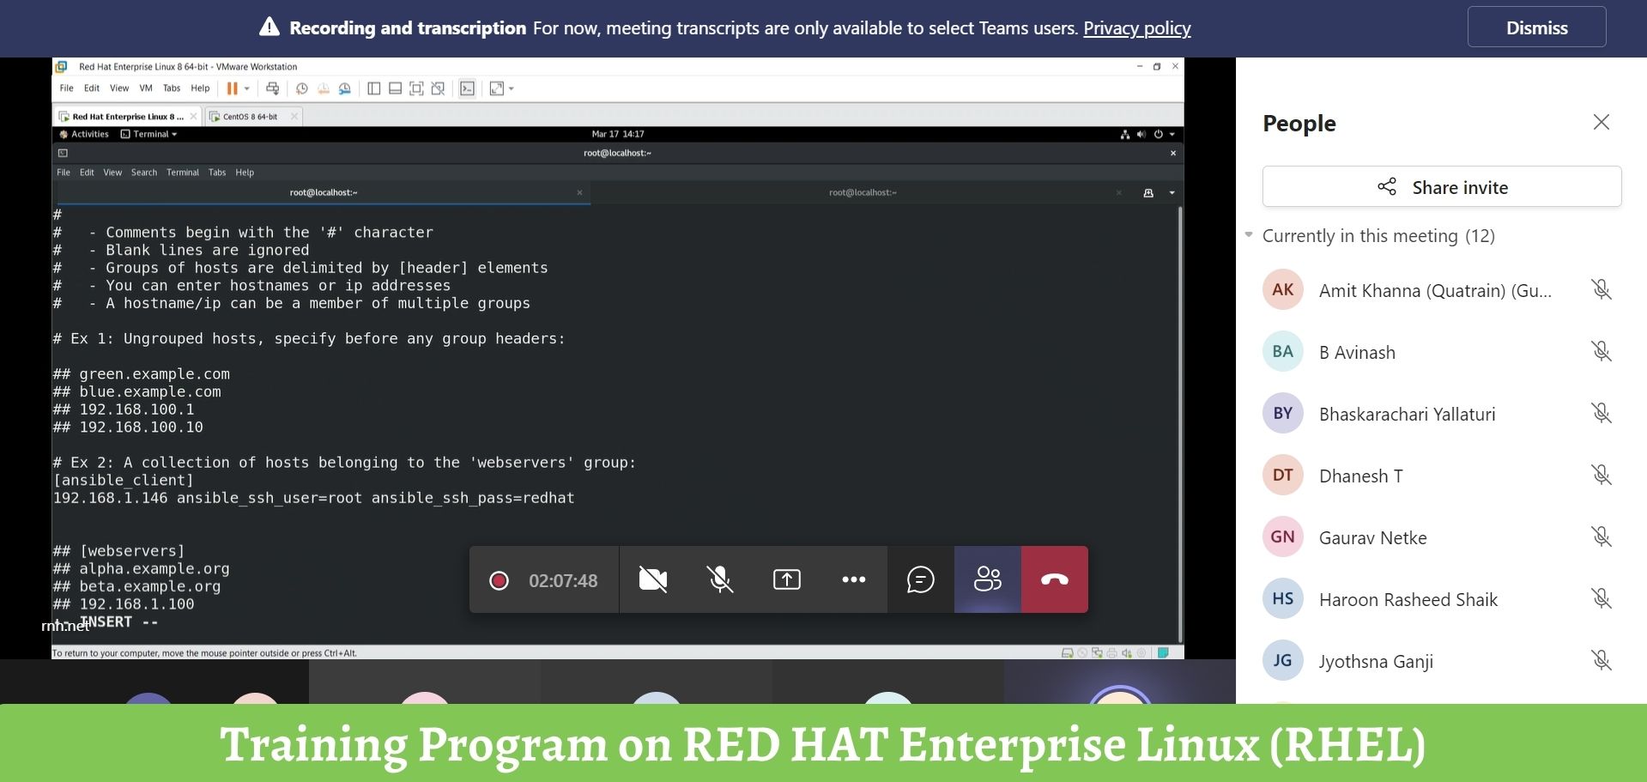Close the Red Hat Enterprise Linux VM tab
This screenshot has height=782, width=1647.
pyautogui.click(x=193, y=116)
